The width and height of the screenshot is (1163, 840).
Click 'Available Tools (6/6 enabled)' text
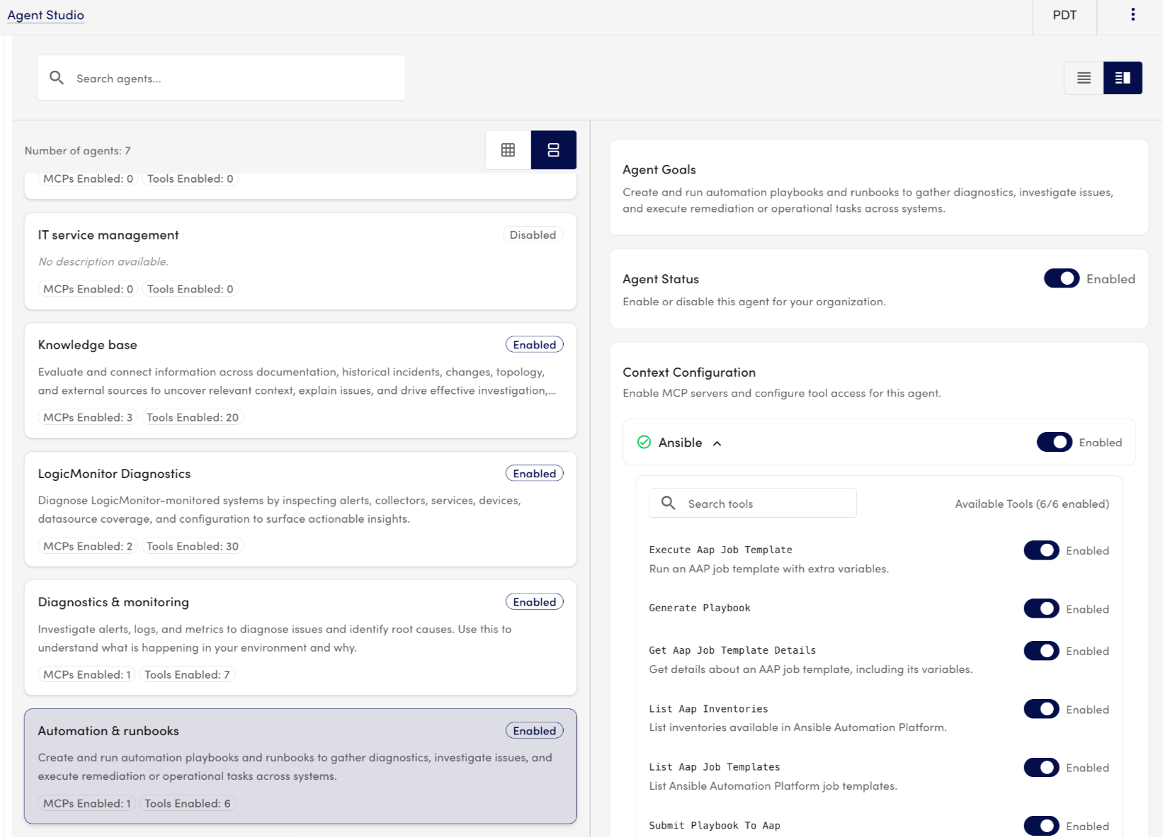(1032, 504)
